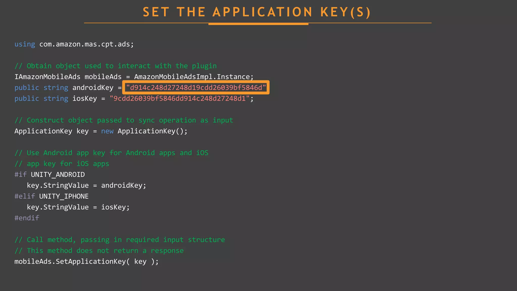Click the directive "#if UNITY_ANDROID"
This screenshot has width=517, height=291.
point(50,175)
